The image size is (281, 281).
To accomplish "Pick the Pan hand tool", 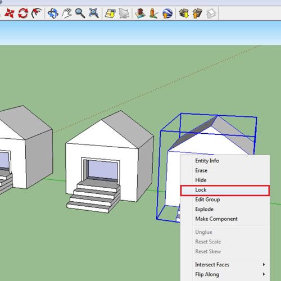I will click(x=67, y=13).
